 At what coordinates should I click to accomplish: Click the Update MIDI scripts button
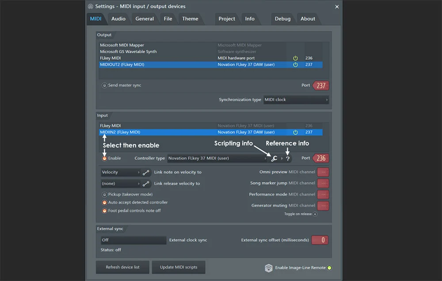pyautogui.click(x=179, y=267)
